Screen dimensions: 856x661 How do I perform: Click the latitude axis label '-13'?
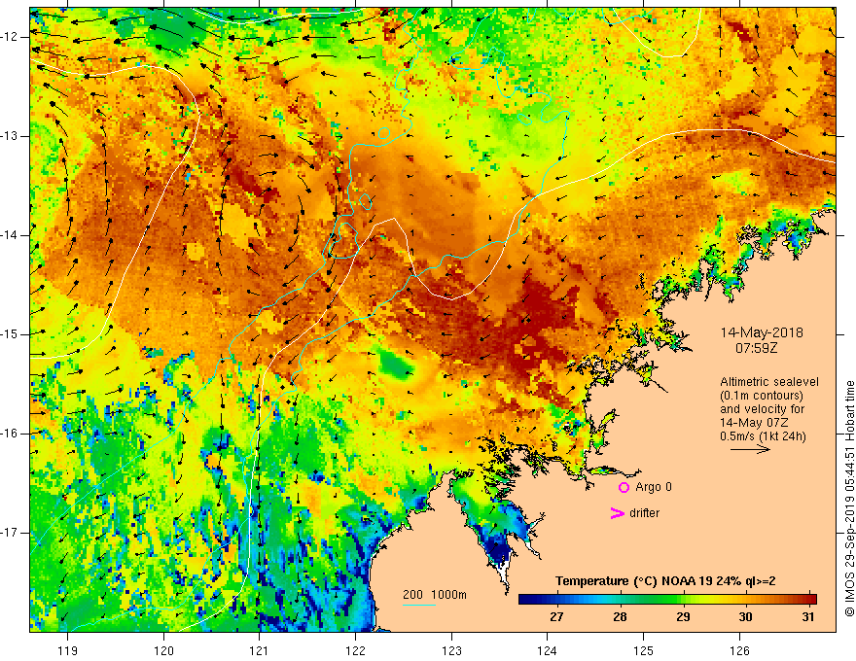click(x=10, y=136)
